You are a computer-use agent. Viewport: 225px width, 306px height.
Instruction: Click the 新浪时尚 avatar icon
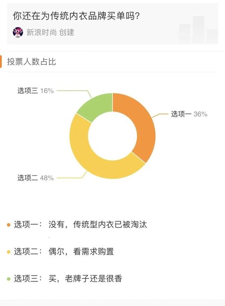(x=18, y=32)
